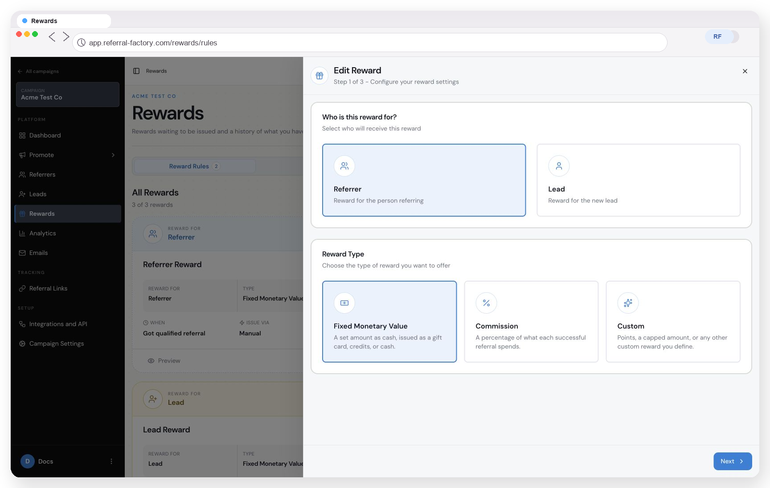Image resolution: width=770 pixels, height=488 pixels.
Task: Open Rewards in the sidebar
Action: [68, 214]
